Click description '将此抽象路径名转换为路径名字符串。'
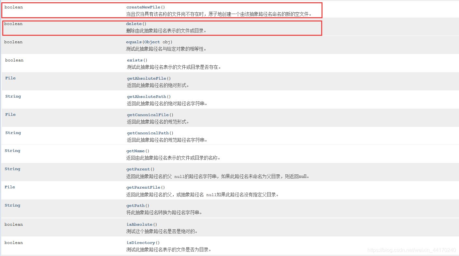This screenshot has width=459, height=256. click(x=165, y=213)
